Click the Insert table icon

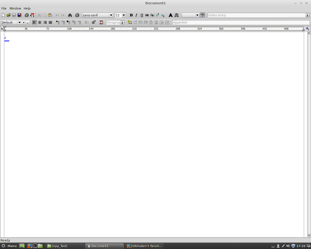(130, 22)
